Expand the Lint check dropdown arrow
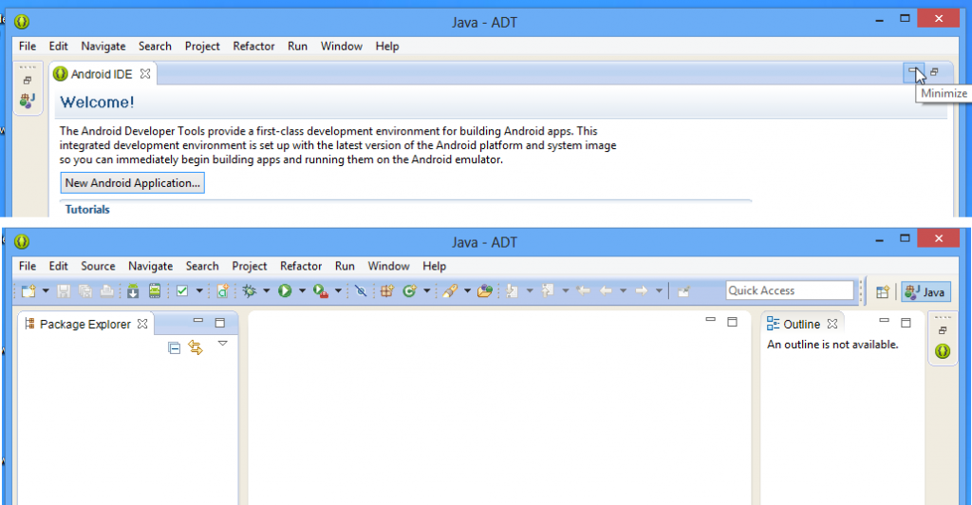Image resolution: width=972 pixels, height=505 pixels. (199, 290)
